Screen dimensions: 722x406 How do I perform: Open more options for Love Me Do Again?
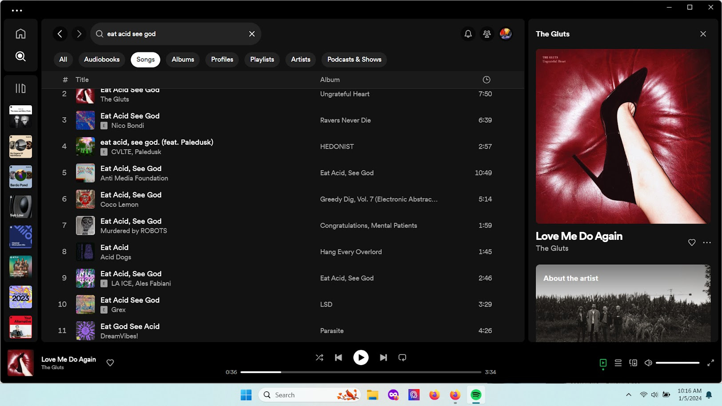707,243
